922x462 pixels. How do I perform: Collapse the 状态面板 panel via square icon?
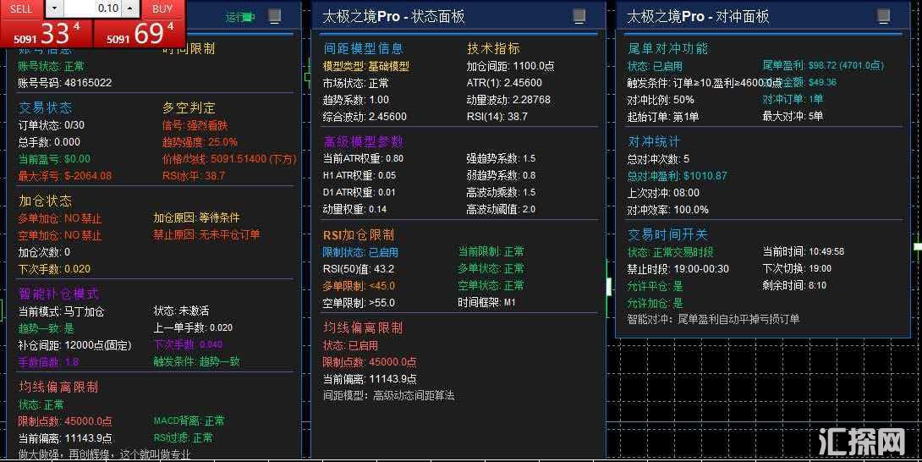coord(579,16)
